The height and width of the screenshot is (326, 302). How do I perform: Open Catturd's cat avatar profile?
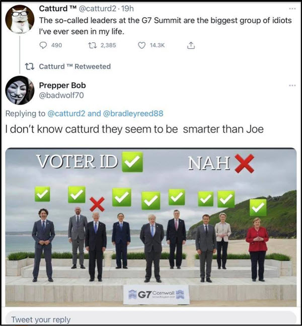pyautogui.click(x=20, y=19)
